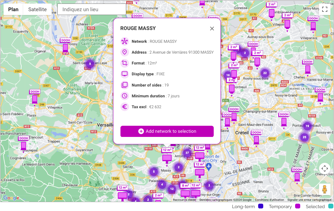Click the Network icon in popup
334x211 pixels.
[x=125, y=41]
